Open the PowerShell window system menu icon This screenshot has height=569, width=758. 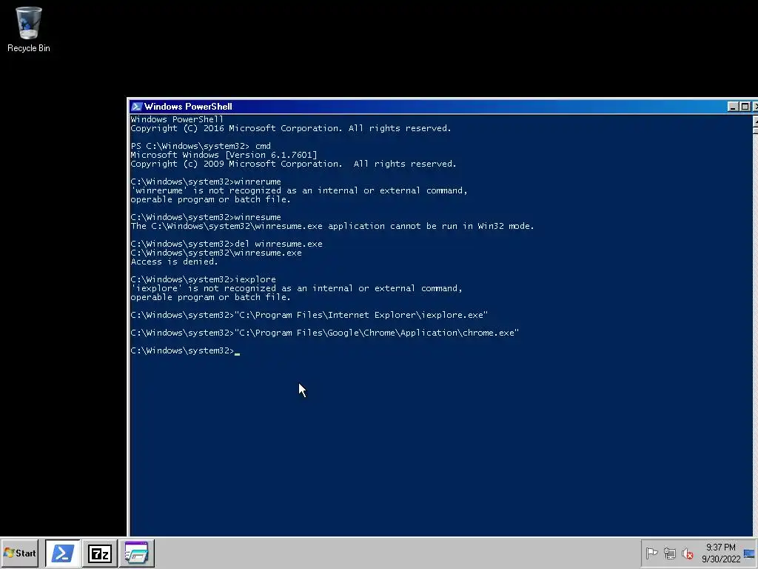(x=136, y=107)
